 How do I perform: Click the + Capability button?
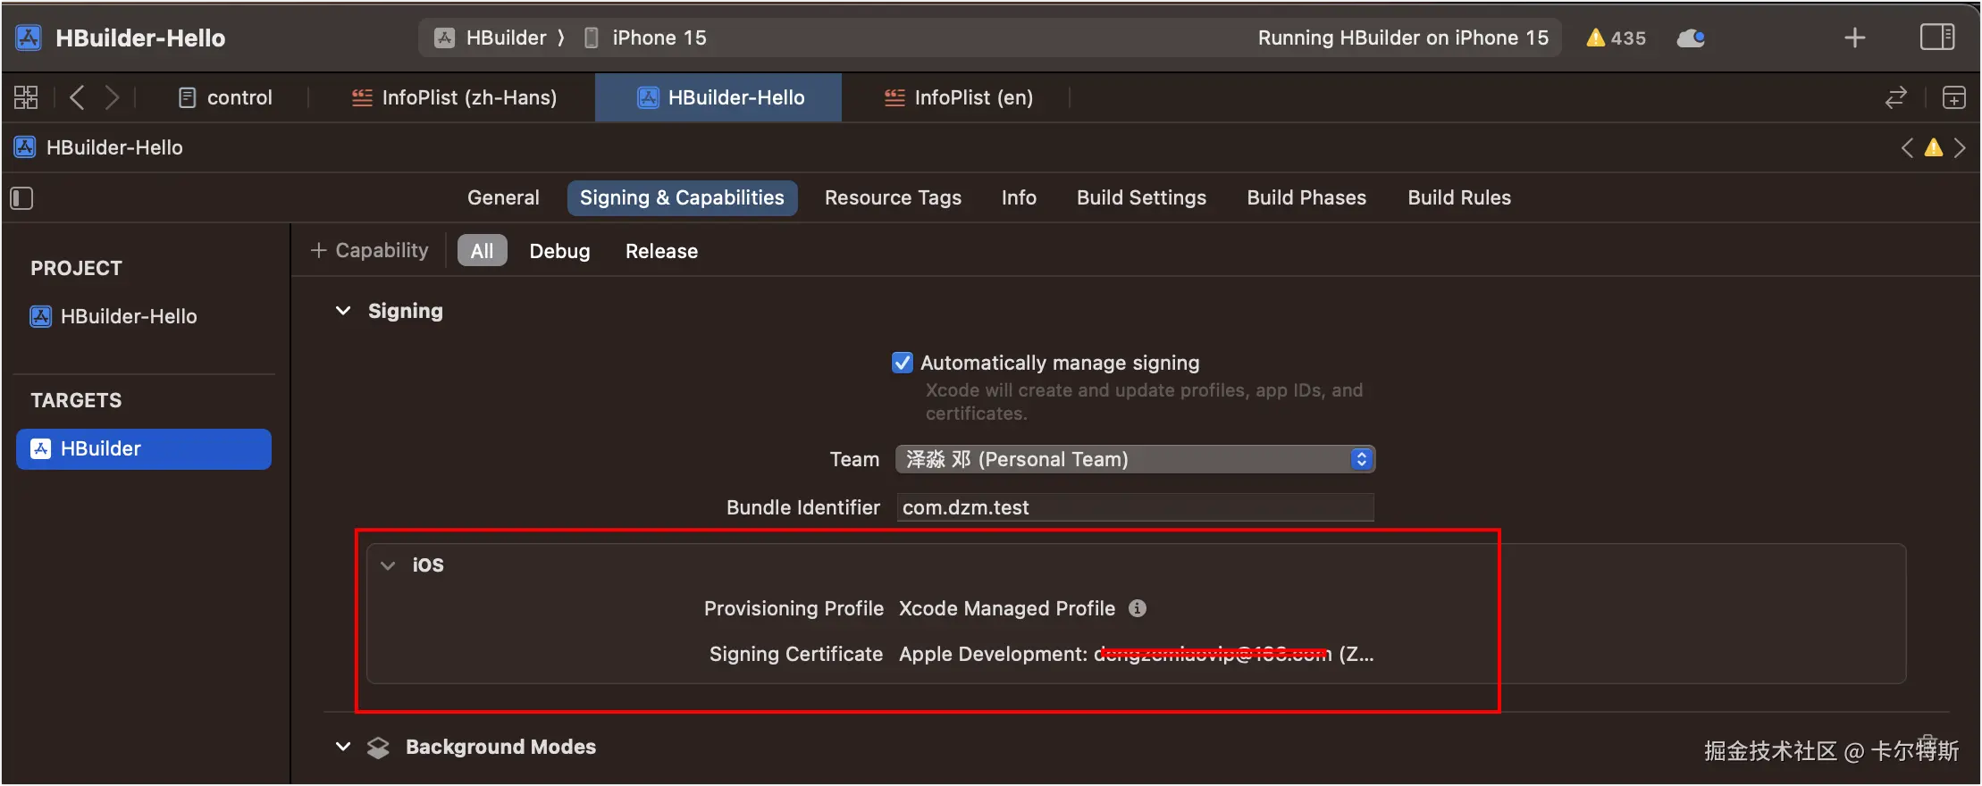point(369,250)
